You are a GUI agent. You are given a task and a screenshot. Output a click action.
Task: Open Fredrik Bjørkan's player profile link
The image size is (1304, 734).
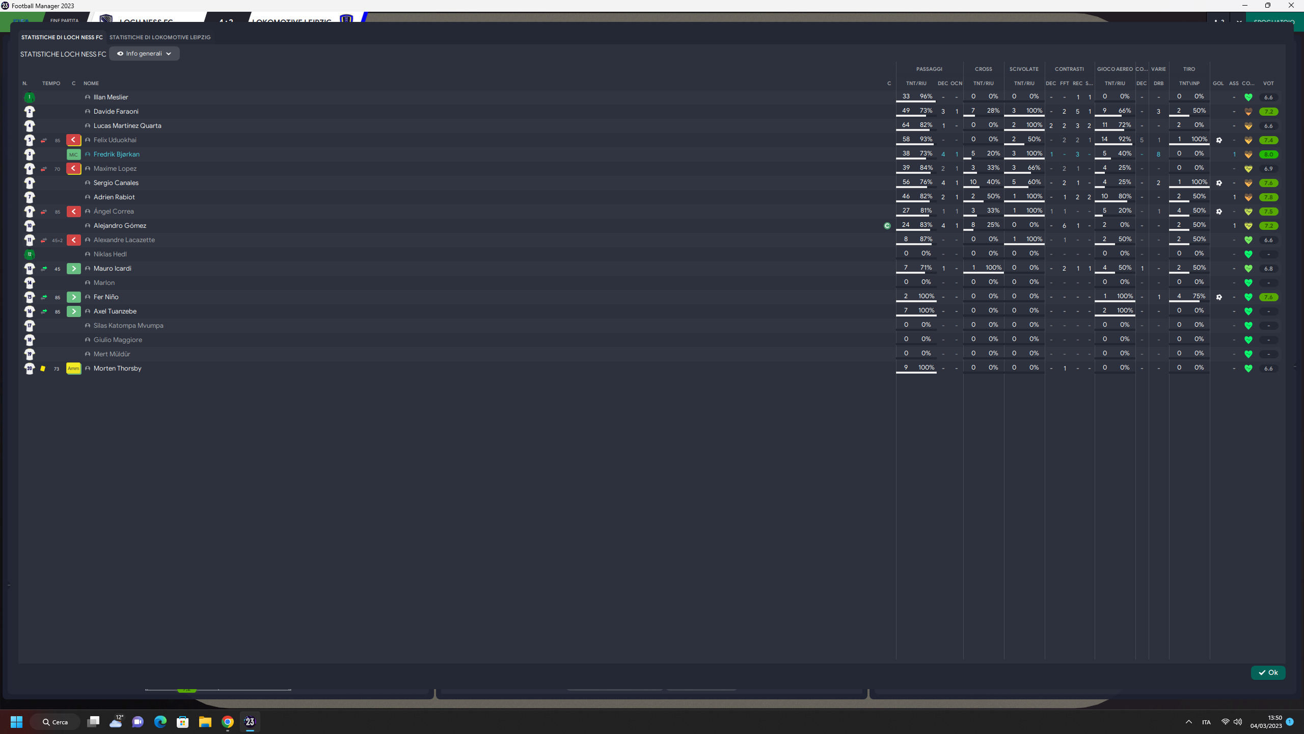117,154
